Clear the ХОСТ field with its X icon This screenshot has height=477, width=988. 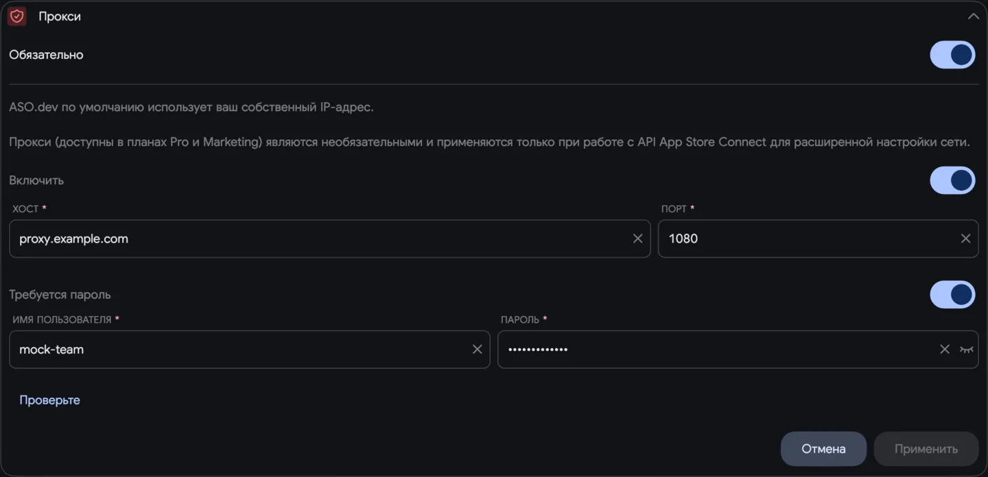tap(637, 238)
